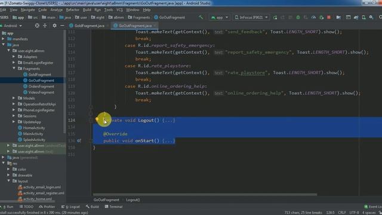This screenshot has width=382, height=215.
Task: Open the Event Log
Action: click(373, 207)
